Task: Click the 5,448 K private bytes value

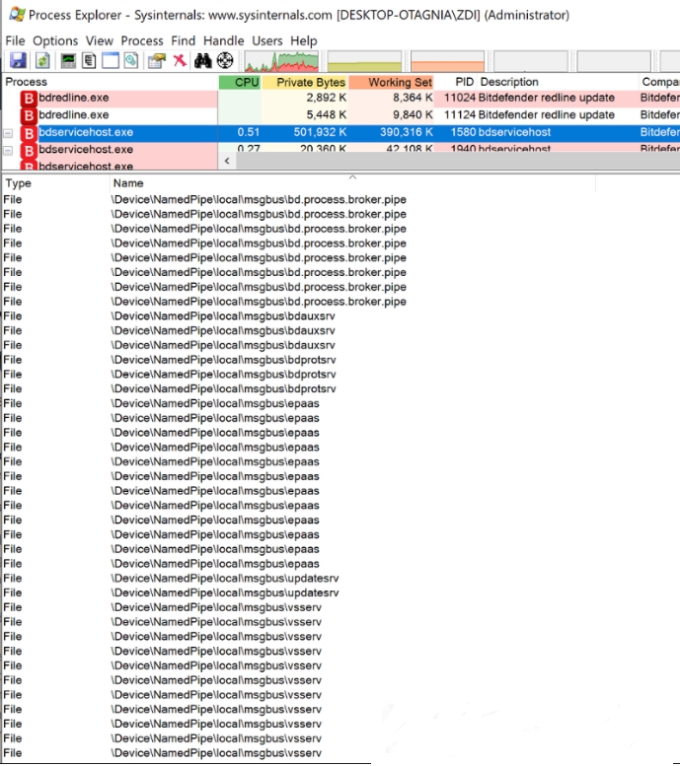Action: (327, 114)
